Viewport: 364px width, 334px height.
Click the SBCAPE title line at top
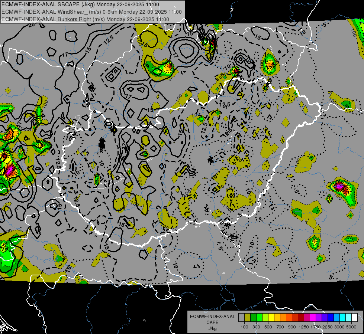click(80, 4)
